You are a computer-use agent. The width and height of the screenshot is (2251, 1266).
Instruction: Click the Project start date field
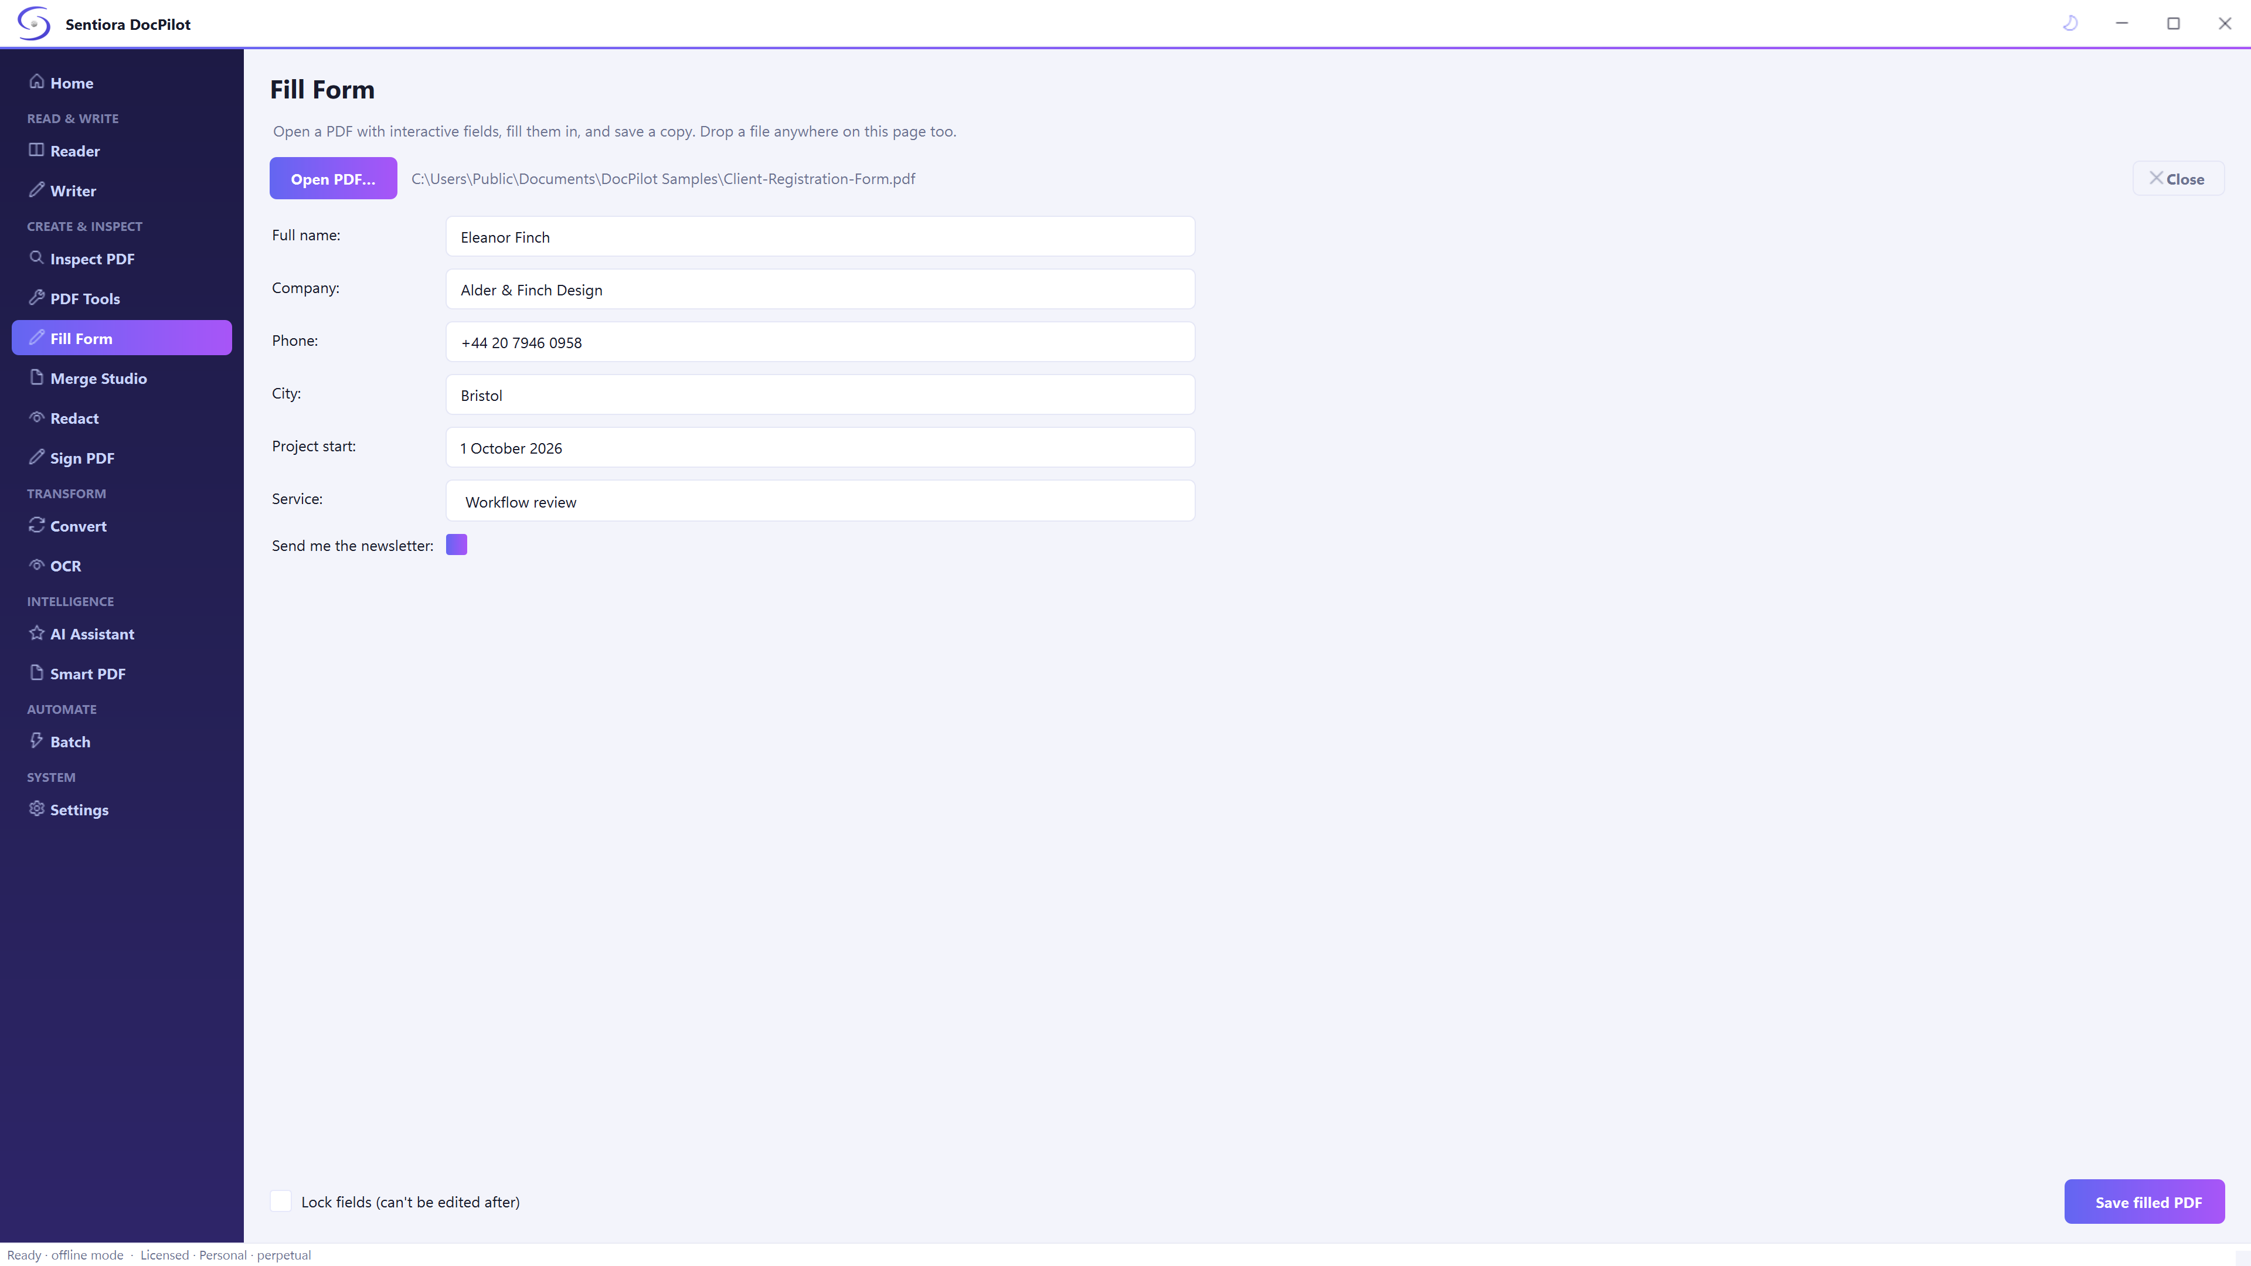click(821, 447)
